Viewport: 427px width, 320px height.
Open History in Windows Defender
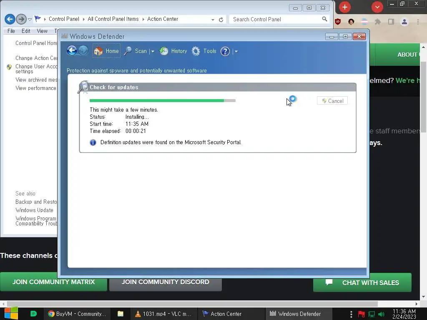(x=173, y=51)
